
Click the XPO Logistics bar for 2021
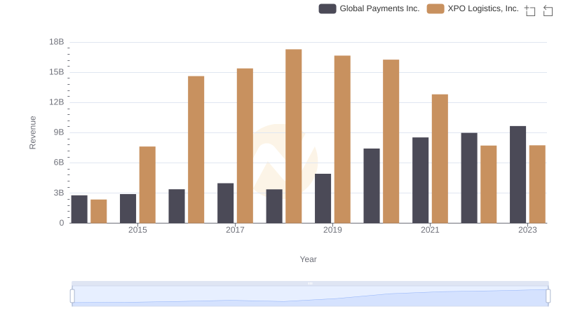click(440, 158)
